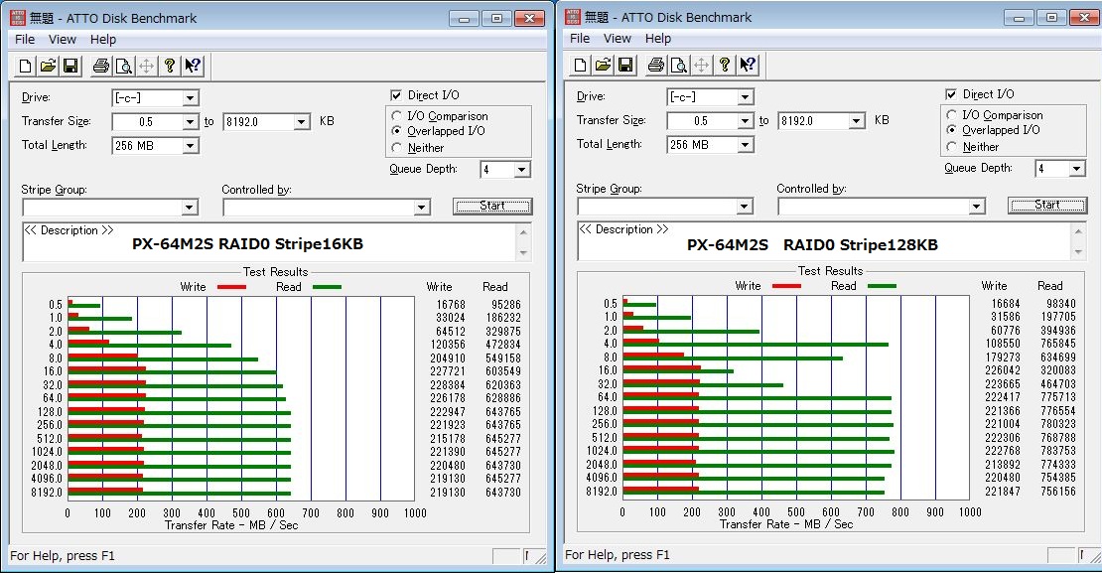Click Print icon in right window toolbar
This screenshot has height=573, width=1102.
656,66
